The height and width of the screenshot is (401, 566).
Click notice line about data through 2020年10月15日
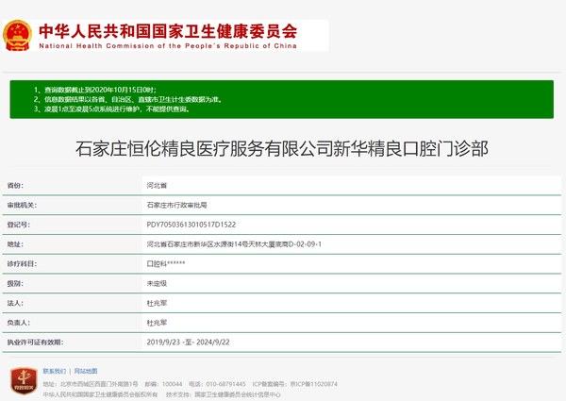point(95,90)
